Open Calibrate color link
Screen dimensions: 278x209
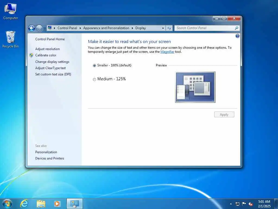click(46, 55)
